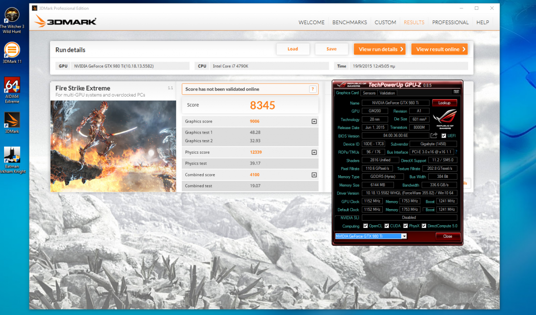Click the Physics score value 12339

coord(256,152)
